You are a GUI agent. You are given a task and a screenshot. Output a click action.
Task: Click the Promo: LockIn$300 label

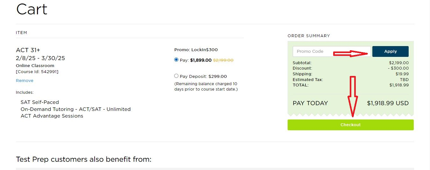pyautogui.click(x=196, y=50)
